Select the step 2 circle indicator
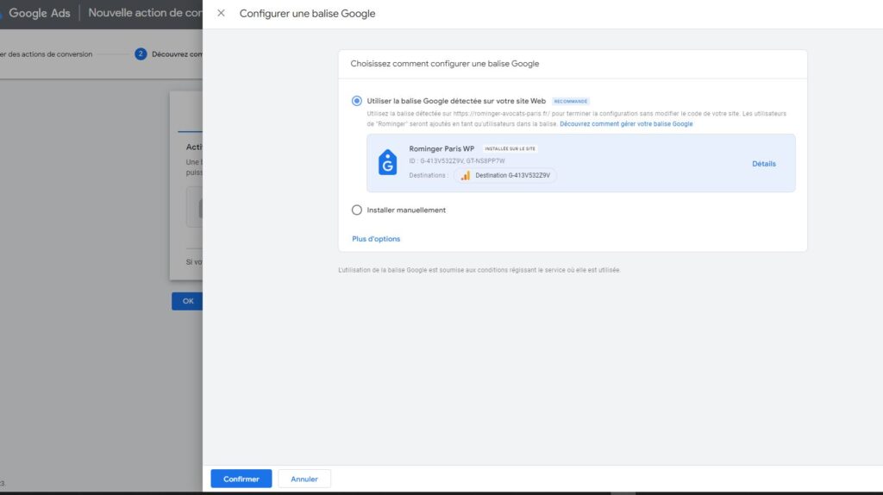This screenshot has width=883, height=495. (141, 54)
